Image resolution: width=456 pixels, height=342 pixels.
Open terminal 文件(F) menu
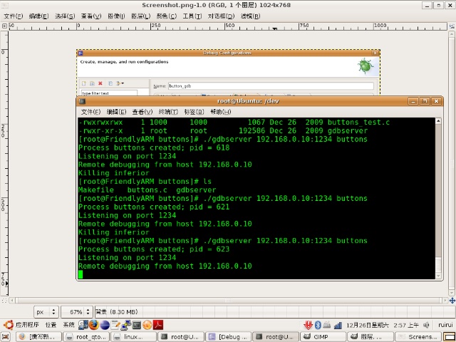coord(90,112)
